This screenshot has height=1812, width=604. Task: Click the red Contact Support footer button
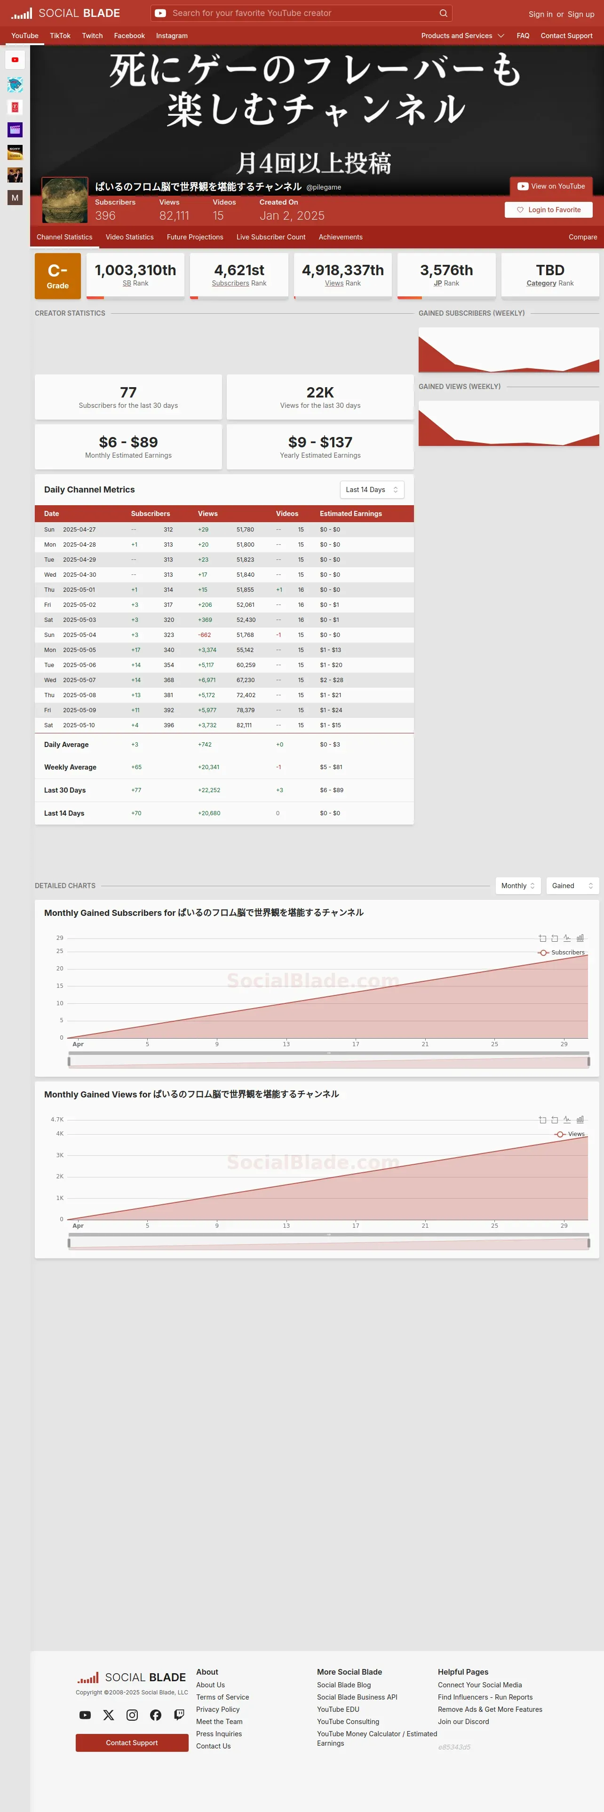(x=132, y=1742)
